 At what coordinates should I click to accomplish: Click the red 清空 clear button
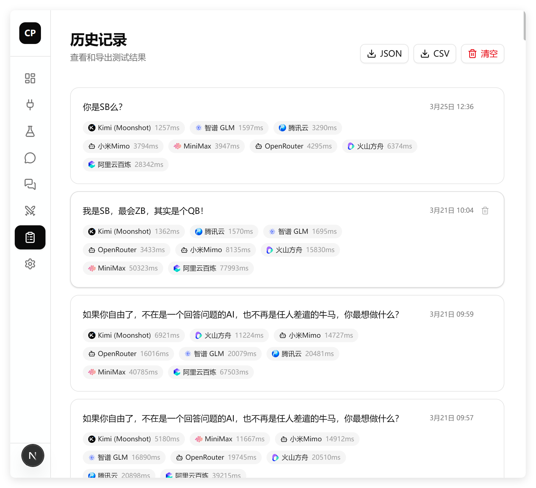point(482,54)
